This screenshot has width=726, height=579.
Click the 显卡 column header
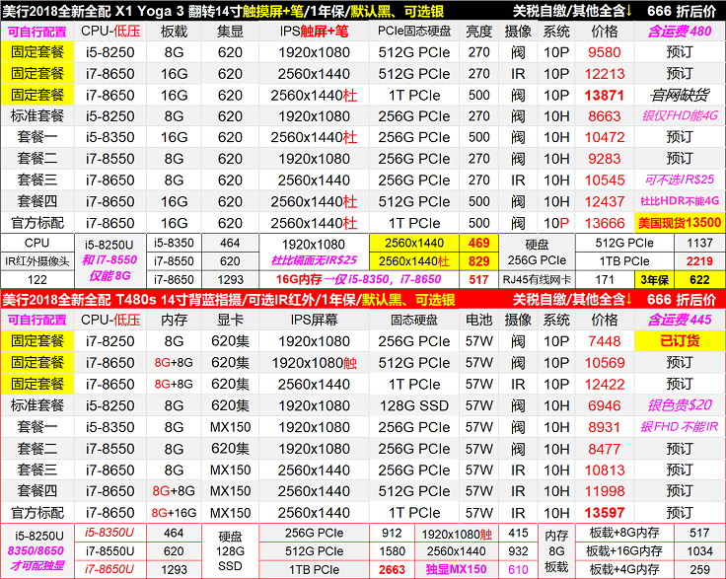click(x=230, y=320)
